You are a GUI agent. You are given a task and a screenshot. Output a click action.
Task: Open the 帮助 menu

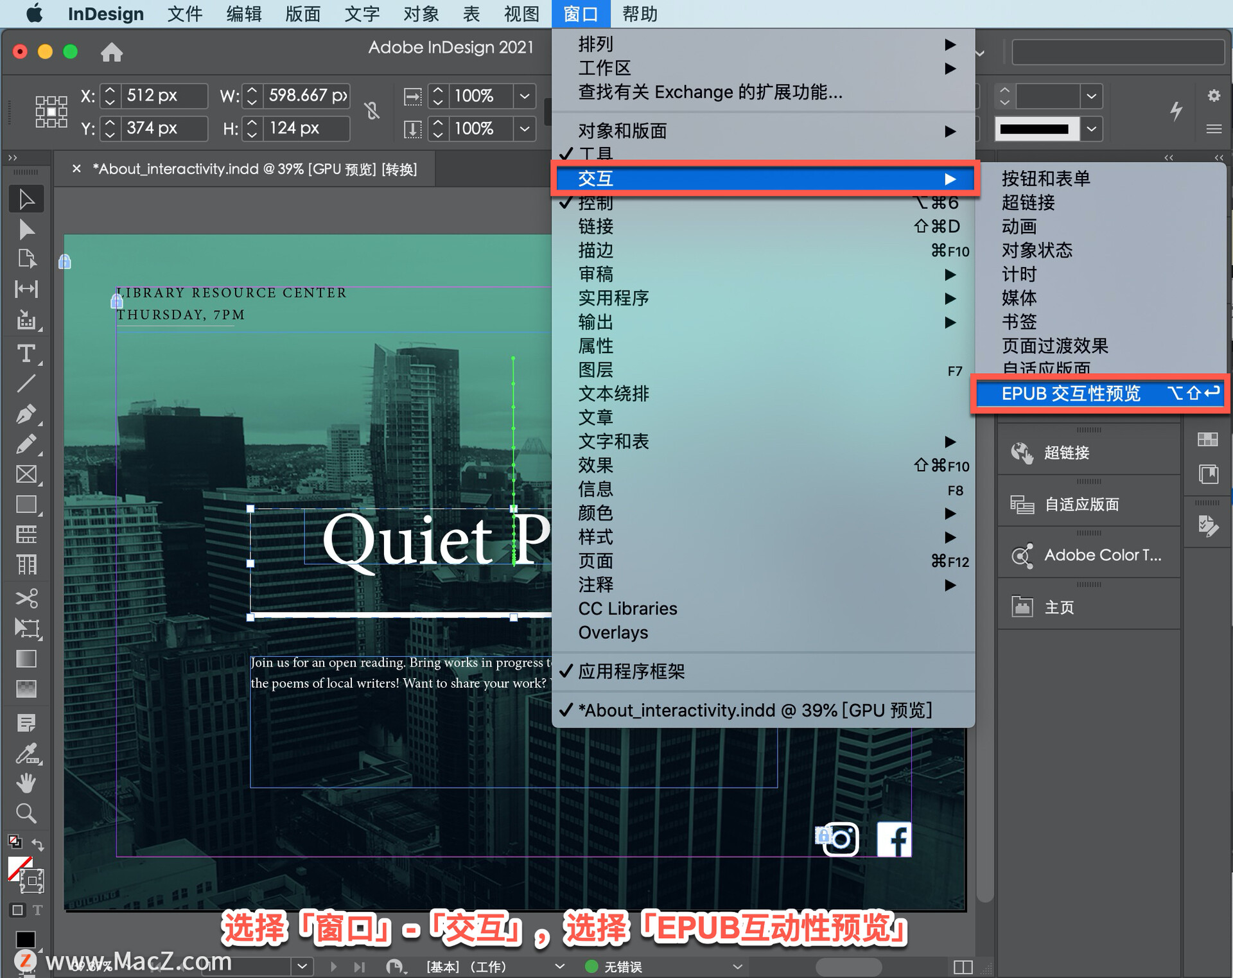pyautogui.click(x=639, y=13)
